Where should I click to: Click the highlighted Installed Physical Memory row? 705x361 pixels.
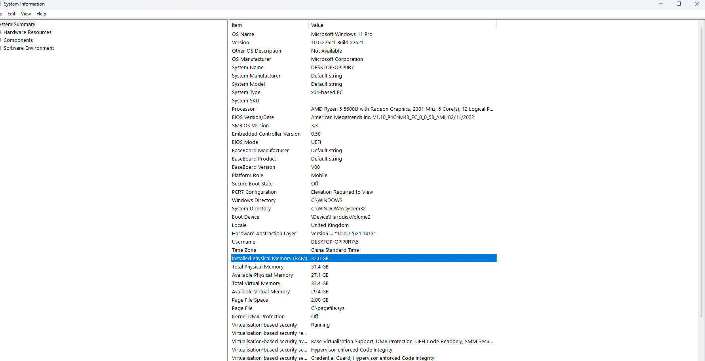363,259
